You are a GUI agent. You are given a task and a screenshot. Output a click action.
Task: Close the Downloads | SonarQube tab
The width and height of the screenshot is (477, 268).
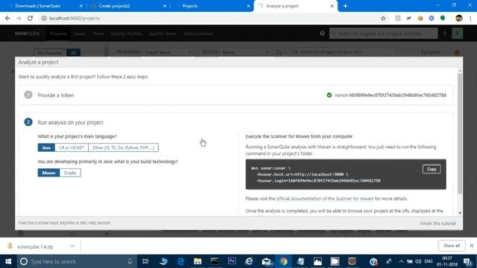pos(81,6)
